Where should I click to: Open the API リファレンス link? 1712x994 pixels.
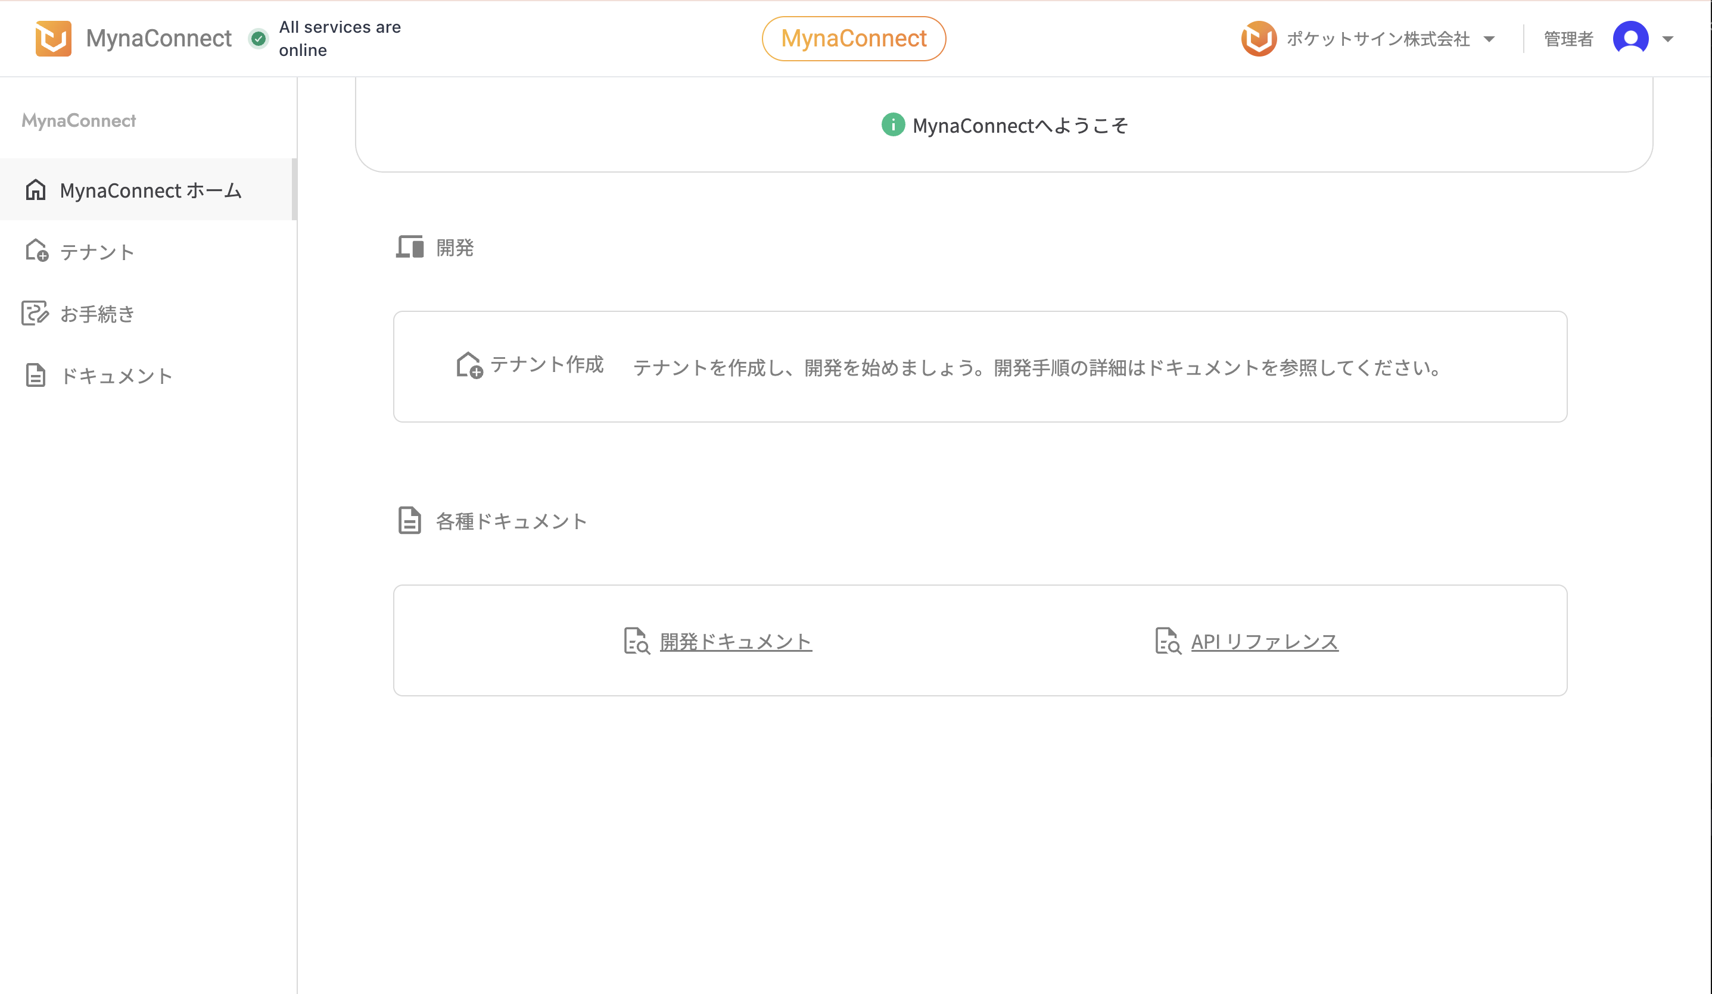[1264, 641]
